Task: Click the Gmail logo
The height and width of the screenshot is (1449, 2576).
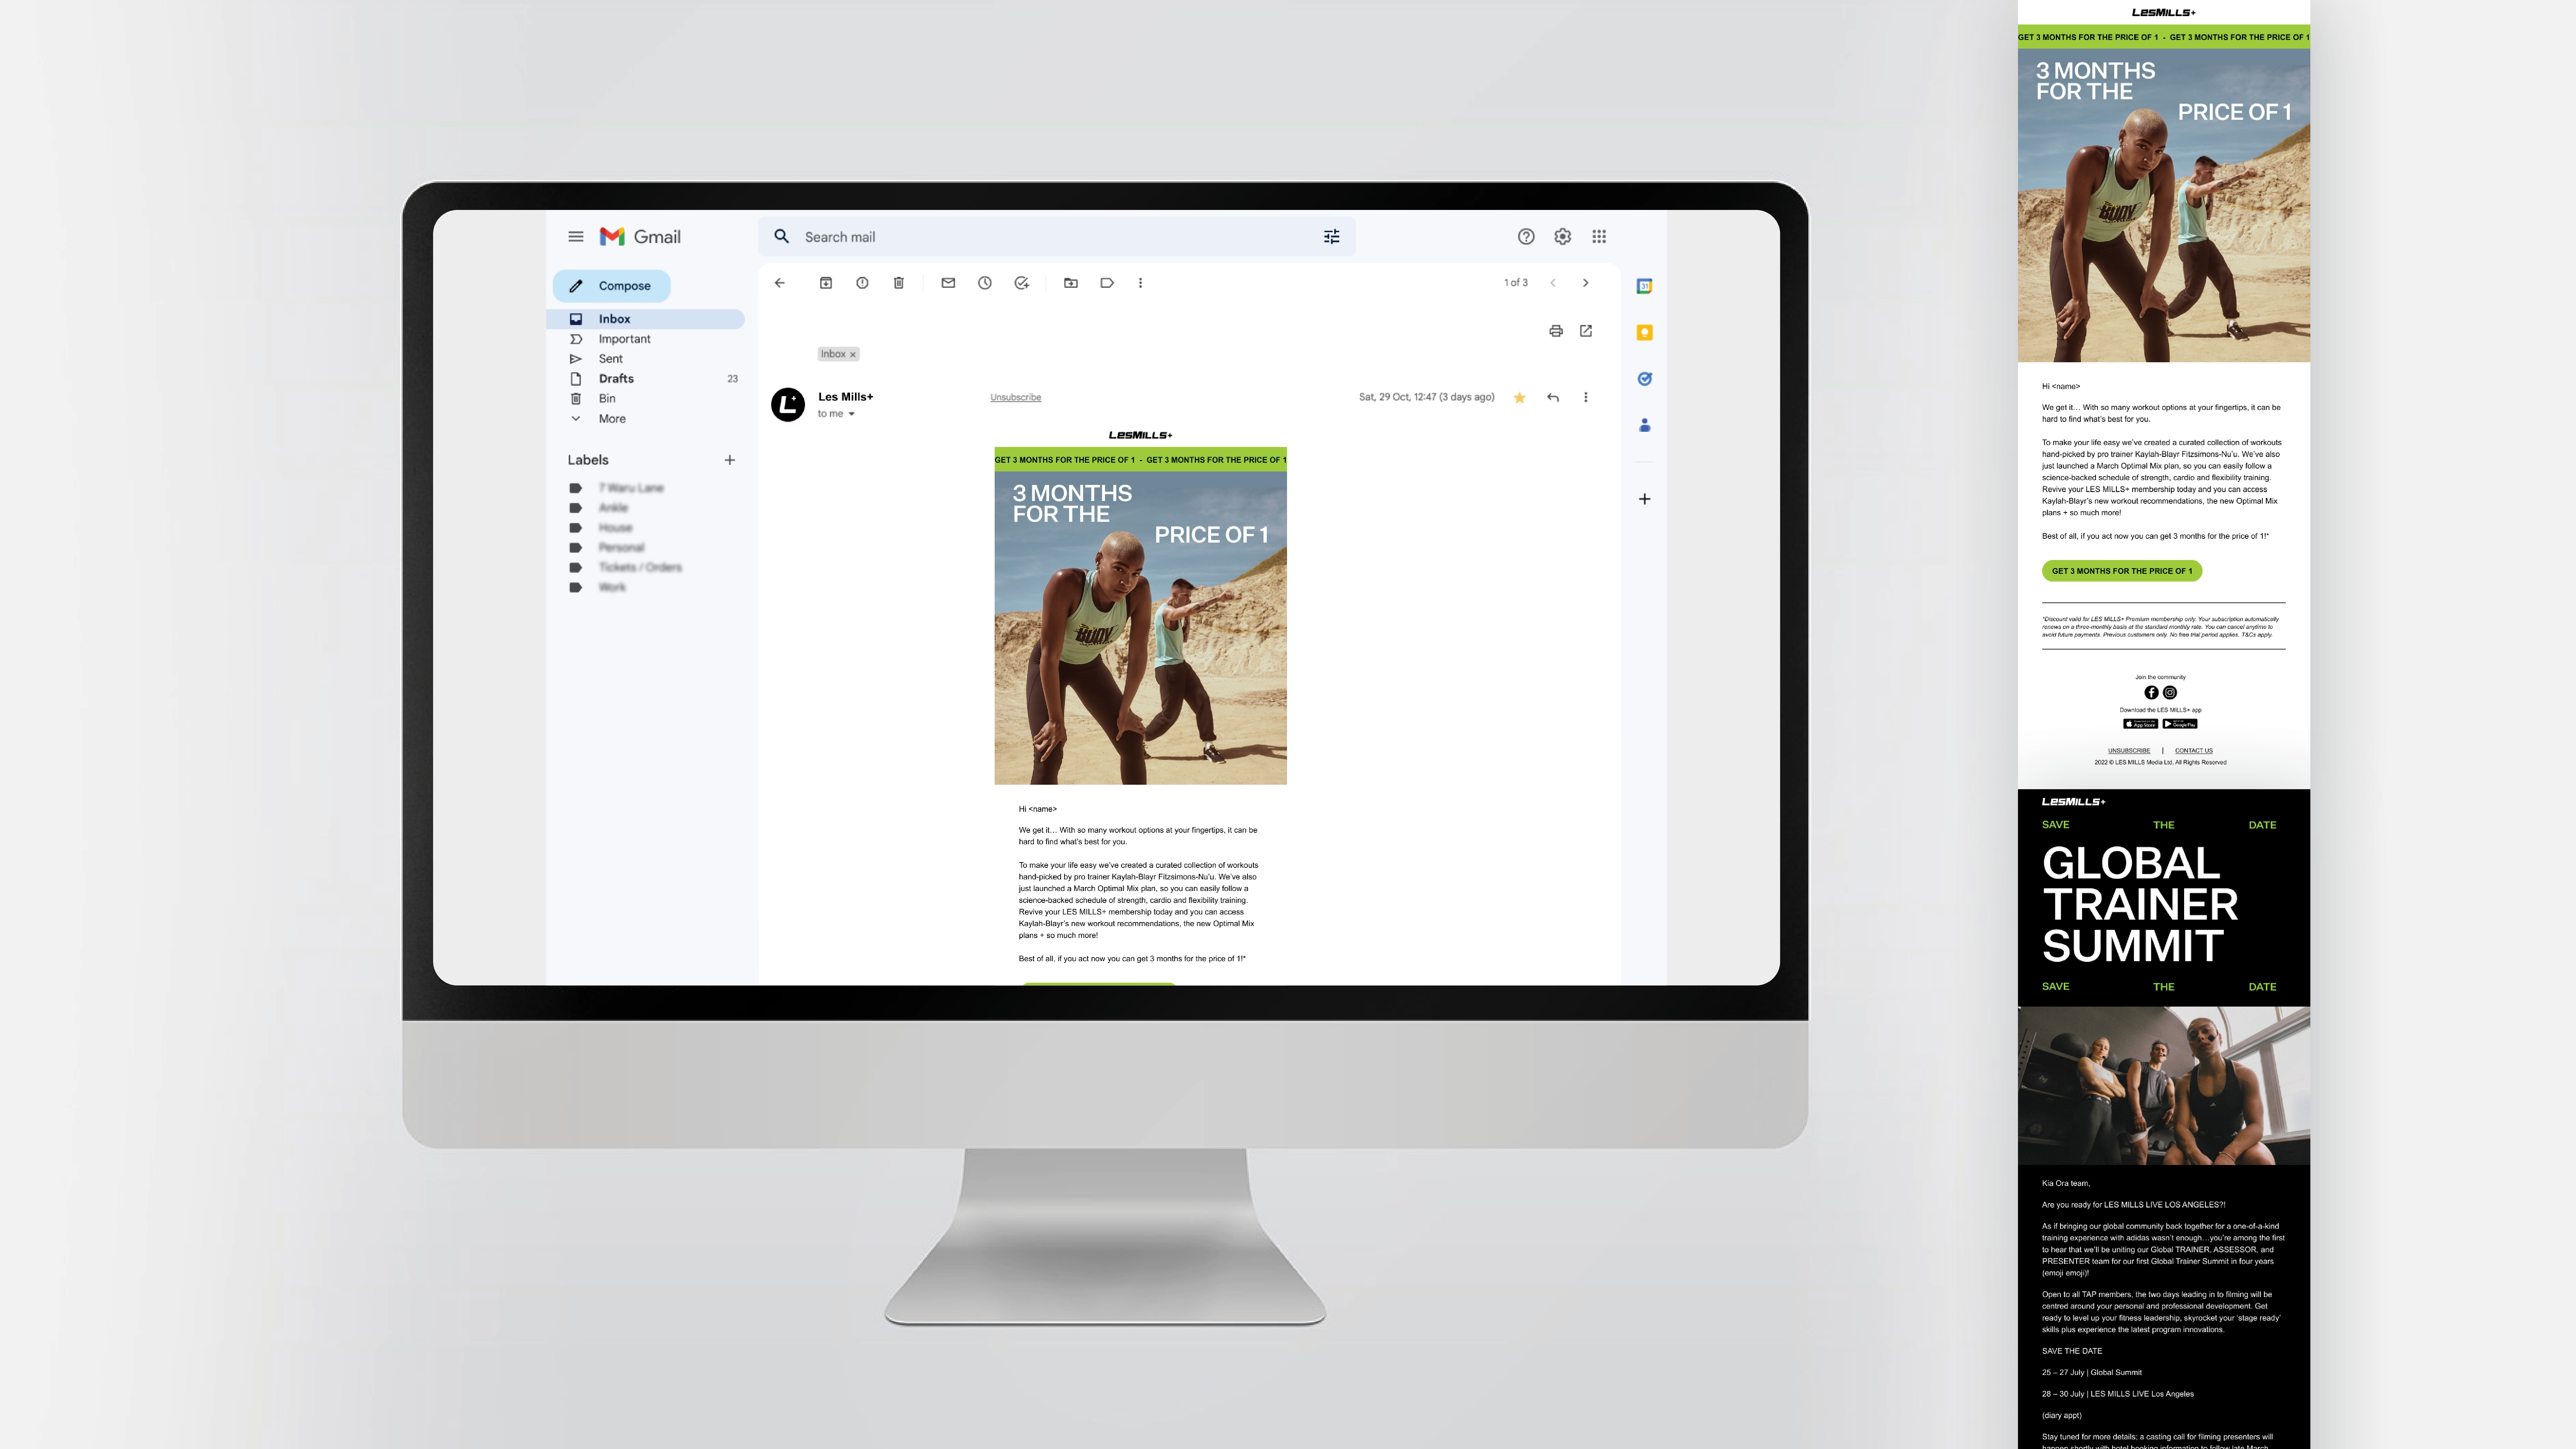Action: (640, 237)
